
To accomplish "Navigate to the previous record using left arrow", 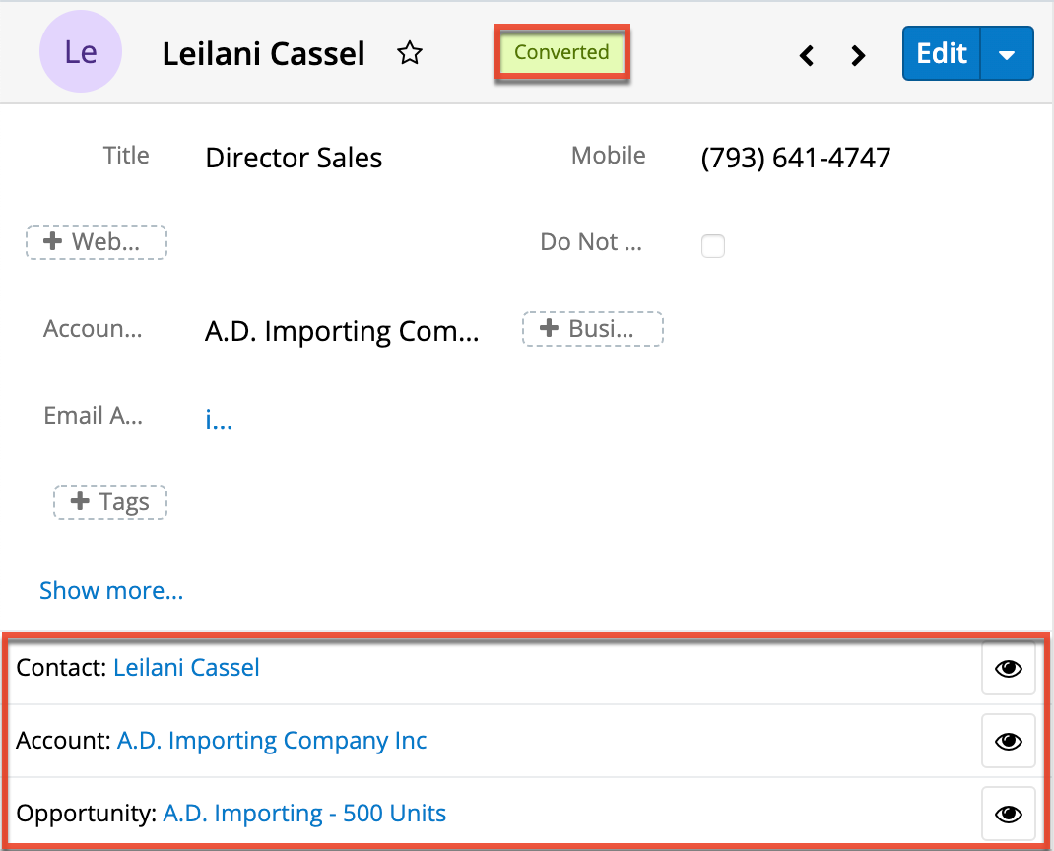I will click(806, 56).
